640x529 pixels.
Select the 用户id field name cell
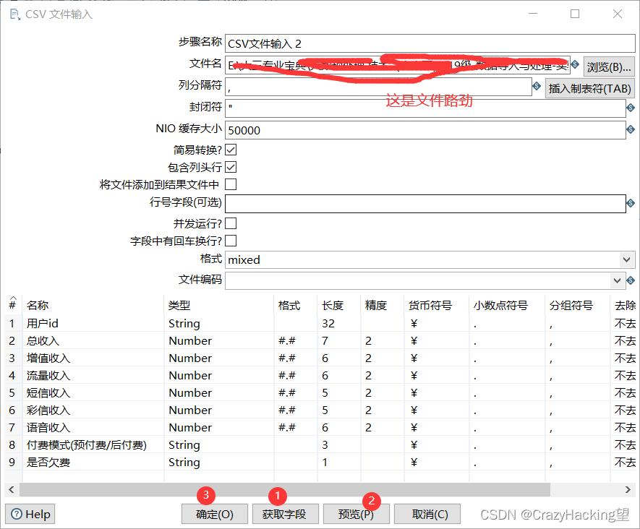93,324
